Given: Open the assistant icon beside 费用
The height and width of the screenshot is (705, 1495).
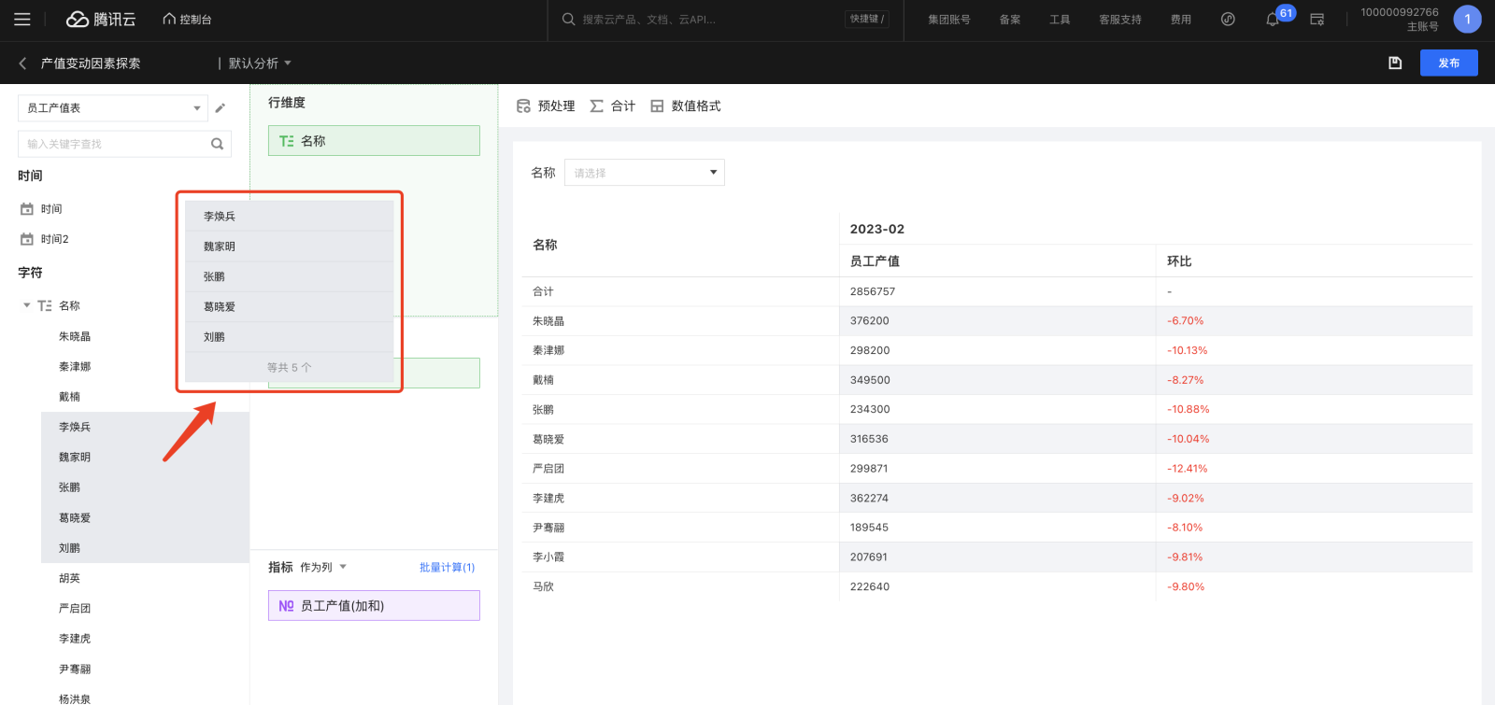Looking at the screenshot, I should coord(1228,20).
